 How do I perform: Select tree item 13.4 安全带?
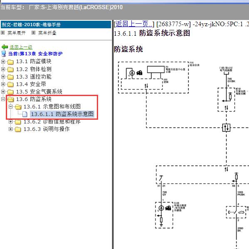tap(31, 84)
